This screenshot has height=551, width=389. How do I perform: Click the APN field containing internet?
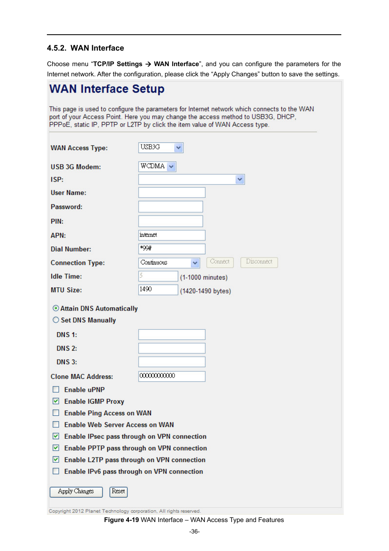(x=172, y=235)
